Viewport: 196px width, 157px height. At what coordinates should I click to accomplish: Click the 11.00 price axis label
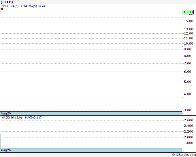(x=189, y=38)
